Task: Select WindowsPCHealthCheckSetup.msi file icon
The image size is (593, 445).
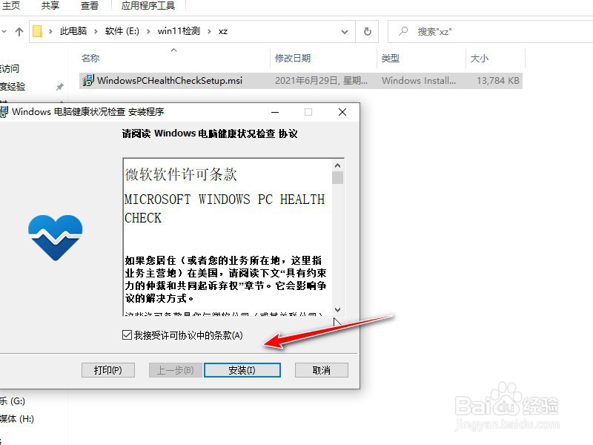Action: click(x=88, y=80)
